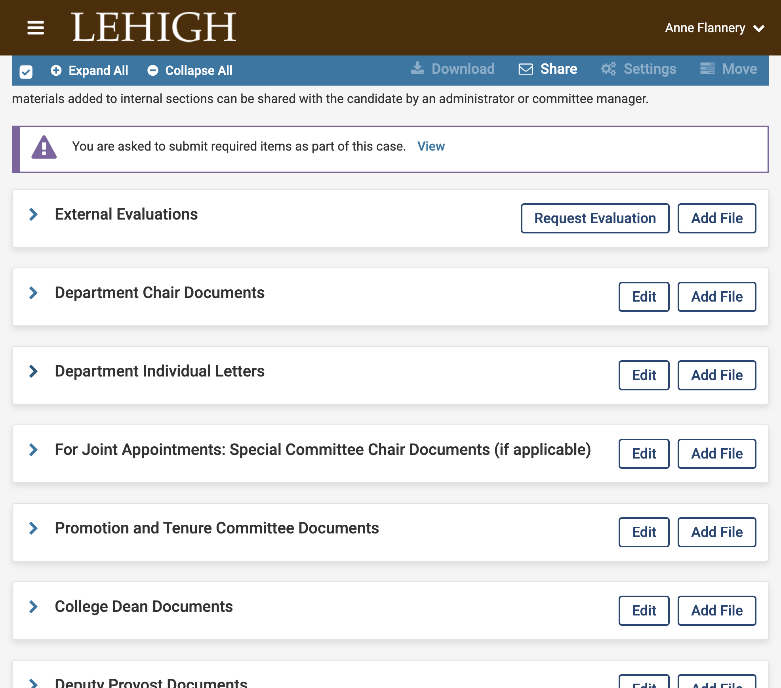The height and width of the screenshot is (688, 781).
Task: Click the College Dean Documents heading
Action: tap(144, 607)
